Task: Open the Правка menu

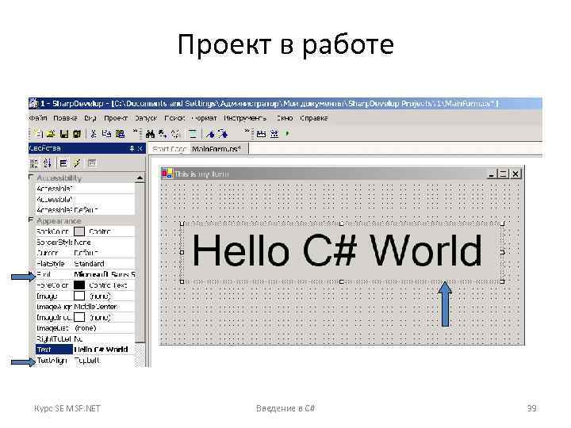Action: click(x=65, y=118)
